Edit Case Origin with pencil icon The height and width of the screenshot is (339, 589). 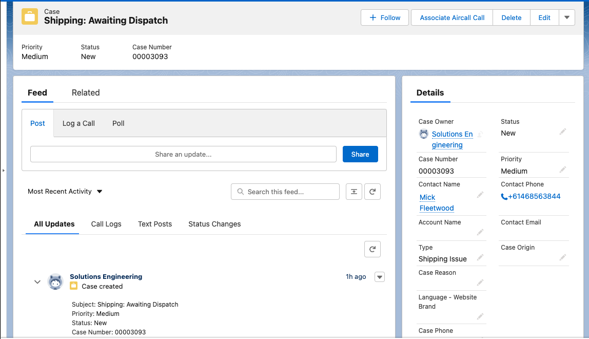563,257
